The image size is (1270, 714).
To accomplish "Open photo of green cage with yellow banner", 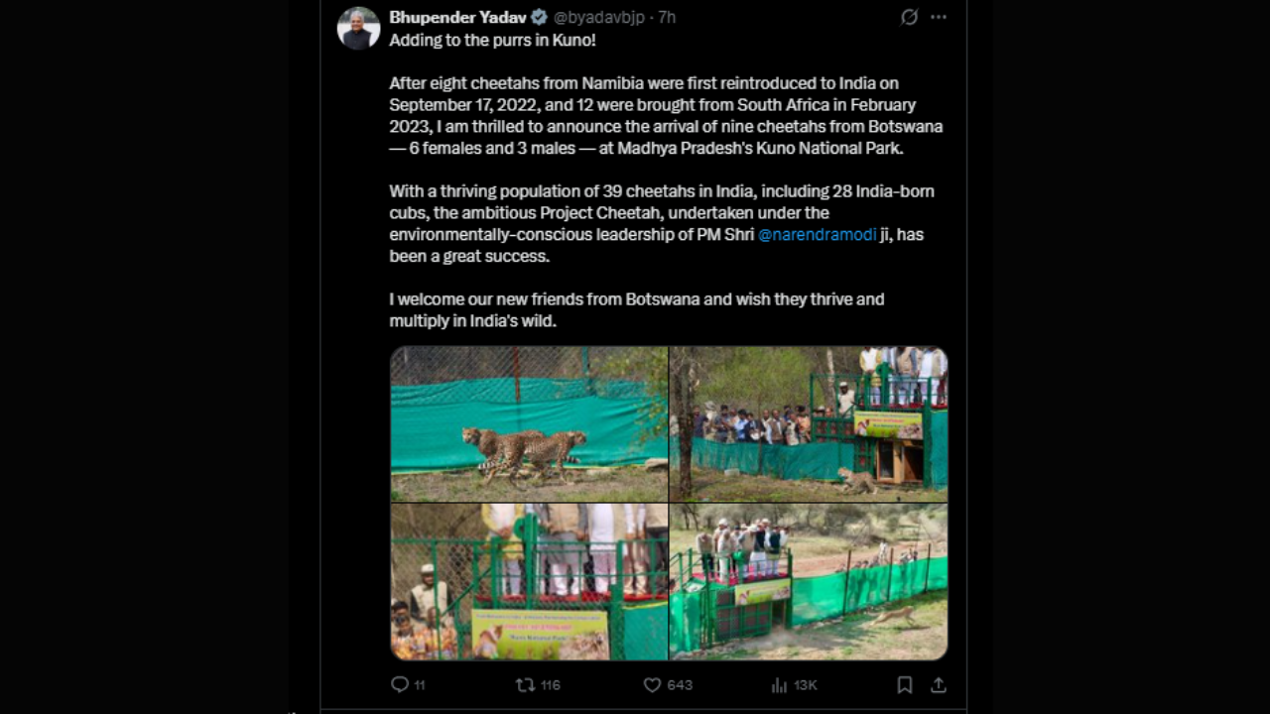I will [x=529, y=581].
